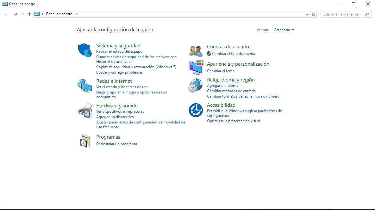Open Apariencia y personalización heading

point(238,64)
